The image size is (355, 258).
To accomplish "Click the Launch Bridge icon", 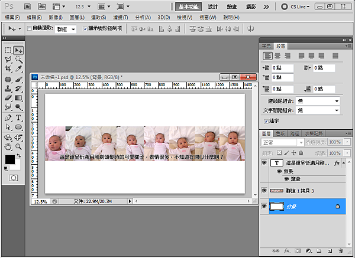I will [x=28, y=6].
